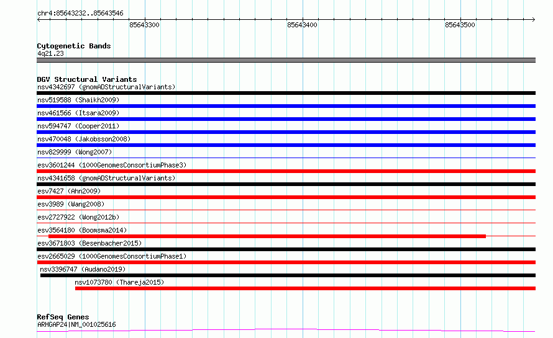This screenshot has width=553, height=338.
Task: Click the 4q21.23 band label
Action: pos(50,53)
